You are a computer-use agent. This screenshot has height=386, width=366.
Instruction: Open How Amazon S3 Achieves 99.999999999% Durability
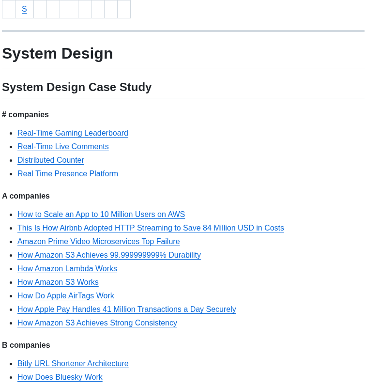point(109,255)
